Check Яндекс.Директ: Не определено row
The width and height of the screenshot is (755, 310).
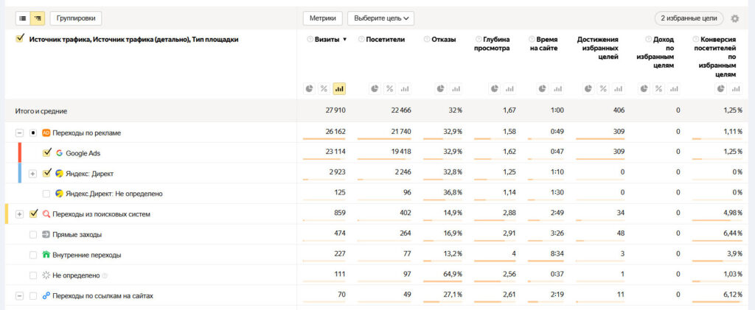[46, 194]
